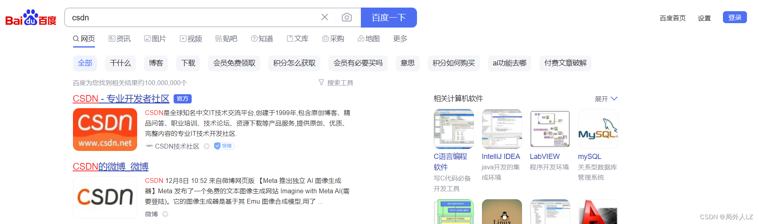Click the orange CSDN www.csdn.net thumbnail
This screenshot has width=759, height=224.
(x=105, y=129)
